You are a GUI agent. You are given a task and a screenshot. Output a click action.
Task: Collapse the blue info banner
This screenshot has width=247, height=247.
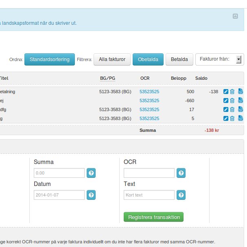click(x=235, y=16)
